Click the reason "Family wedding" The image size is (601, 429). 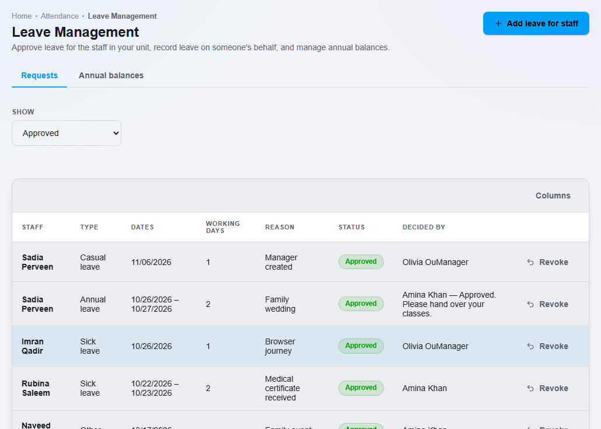(x=280, y=304)
